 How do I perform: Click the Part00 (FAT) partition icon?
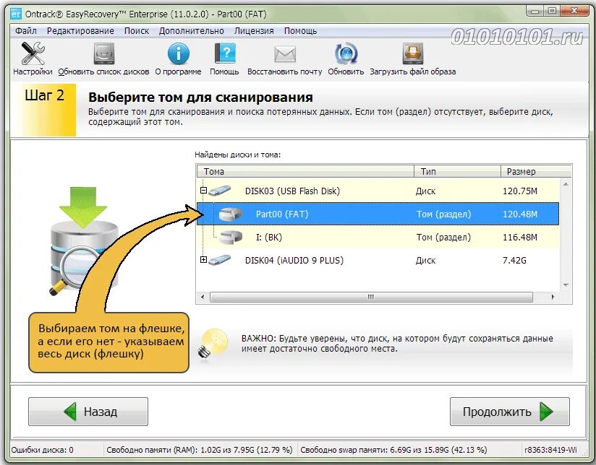(230, 214)
